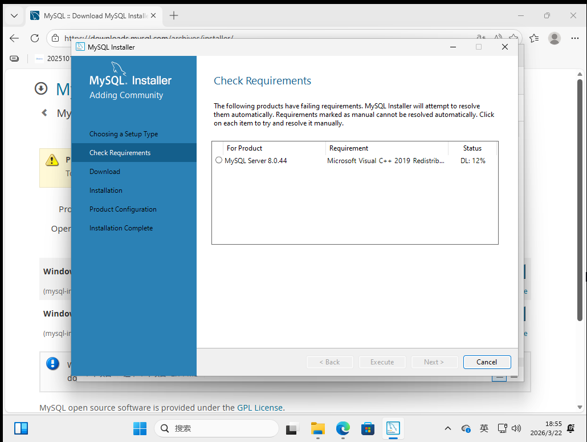
Task: Click the DL: 12% status value
Action: (x=473, y=161)
